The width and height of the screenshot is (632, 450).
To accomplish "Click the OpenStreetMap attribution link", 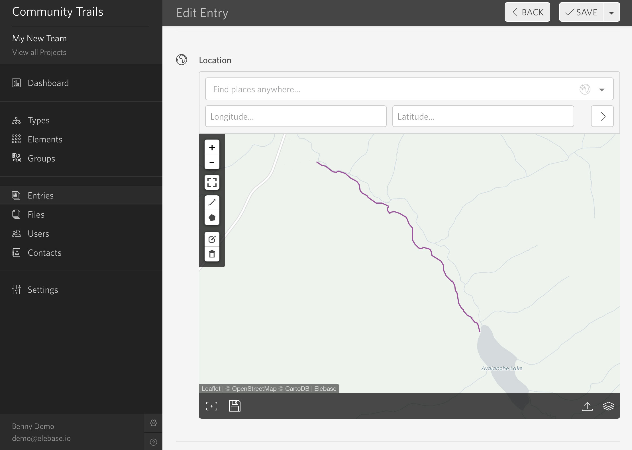I will pos(254,388).
